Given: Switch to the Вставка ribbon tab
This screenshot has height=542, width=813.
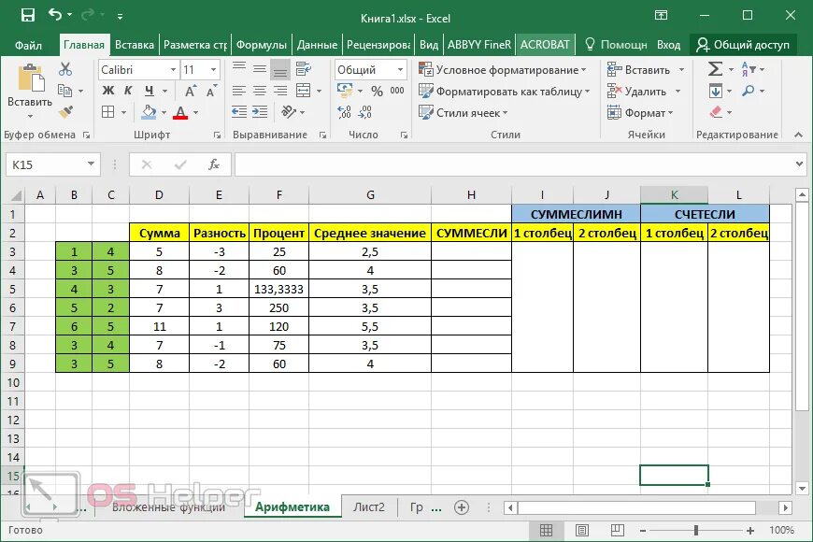Looking at the screenshot, I should [135, 45].
